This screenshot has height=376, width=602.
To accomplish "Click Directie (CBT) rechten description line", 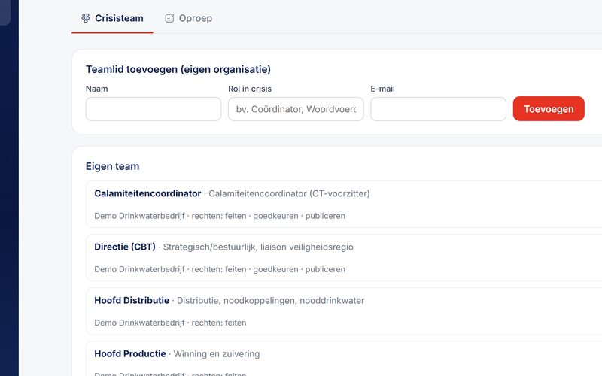I will coord(220,269).
